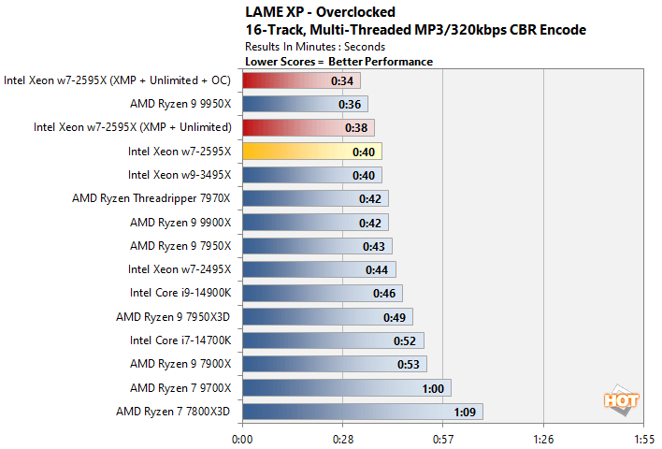Click the 0:49 bar value
Screen dimensions: 662x449
coord(395,317)
